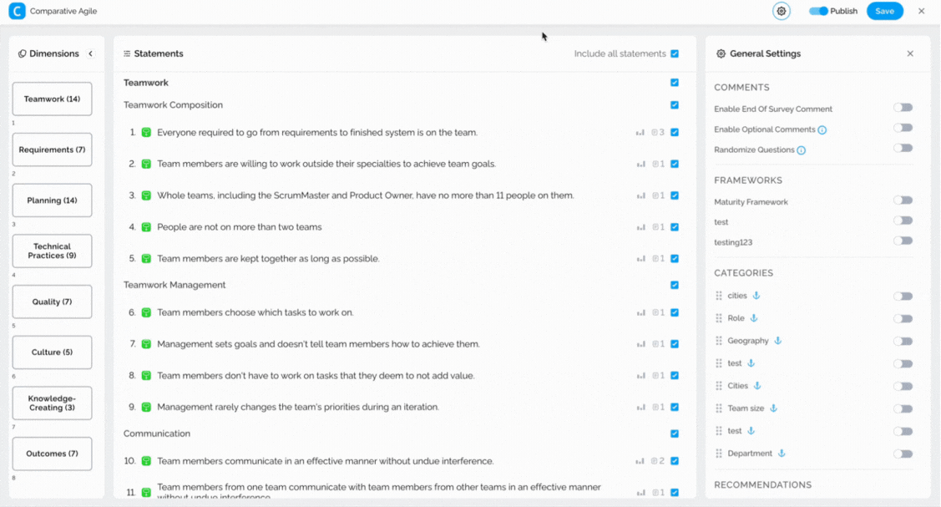Viewport: 941px width, 507px height.
Task: Enable End Of Survey Comment toggle
Action: [903, 108]
